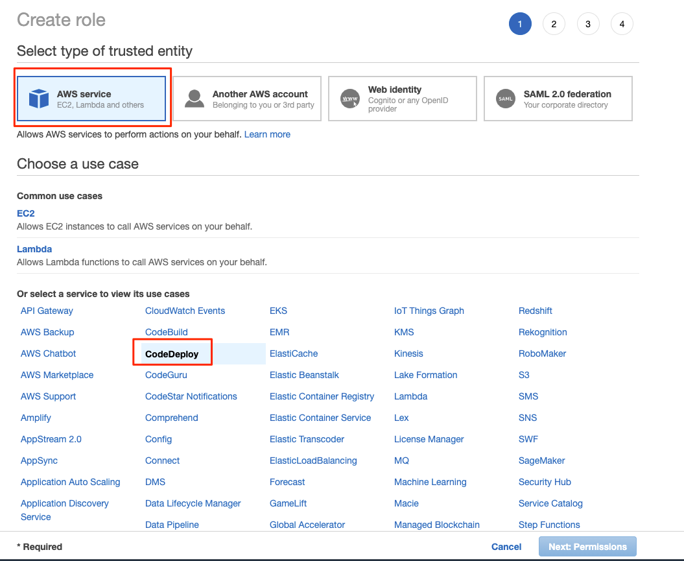Click the AWS service cube icon

[x=39, y=99]
